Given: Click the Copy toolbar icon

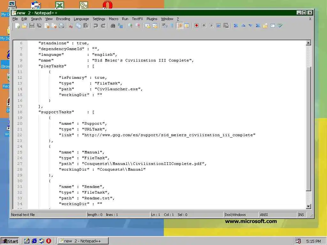Looking at the screenshot, I should [x=79, y=26].
